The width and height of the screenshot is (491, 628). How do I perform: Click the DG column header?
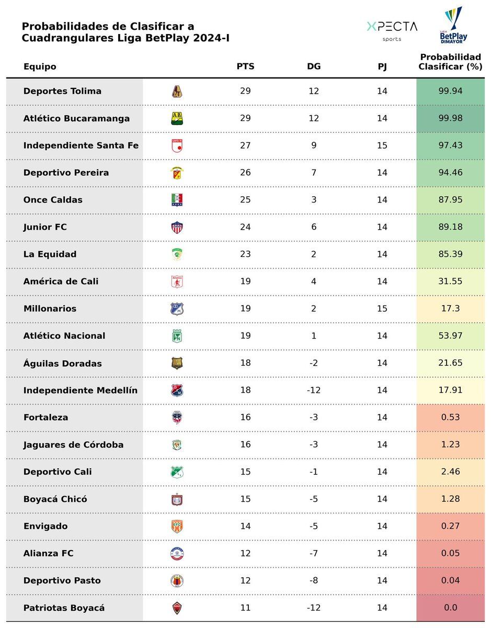coord(314,66)
